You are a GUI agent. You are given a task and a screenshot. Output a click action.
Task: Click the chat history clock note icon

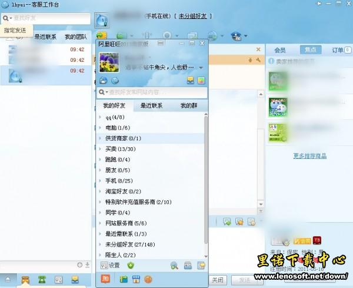coord(251,222)
